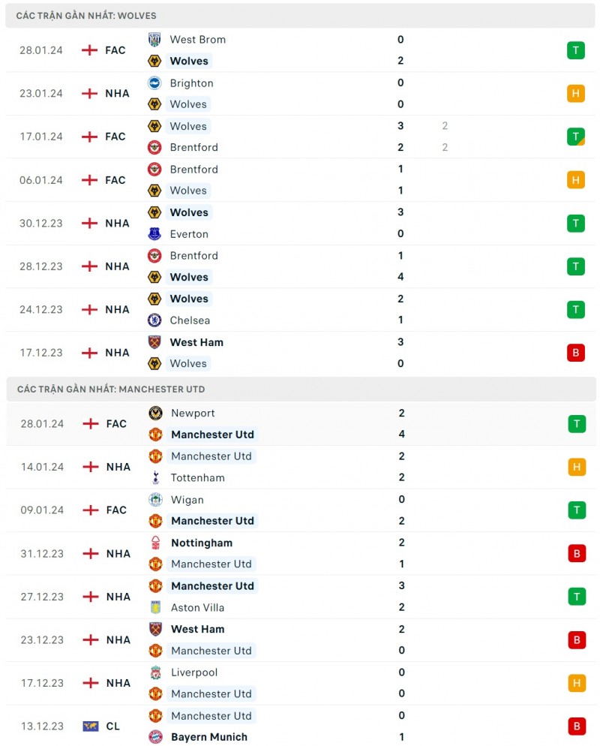The image size is (600, 746).
Task: Click the Everton club badge
Action: (154, 234)
